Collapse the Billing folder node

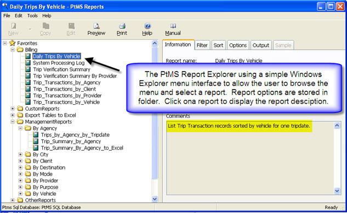13,50
